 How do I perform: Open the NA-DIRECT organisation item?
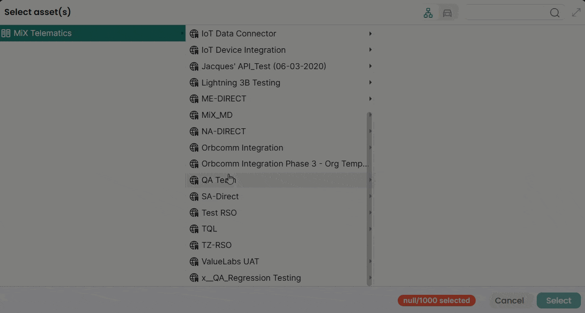point(223,131)
